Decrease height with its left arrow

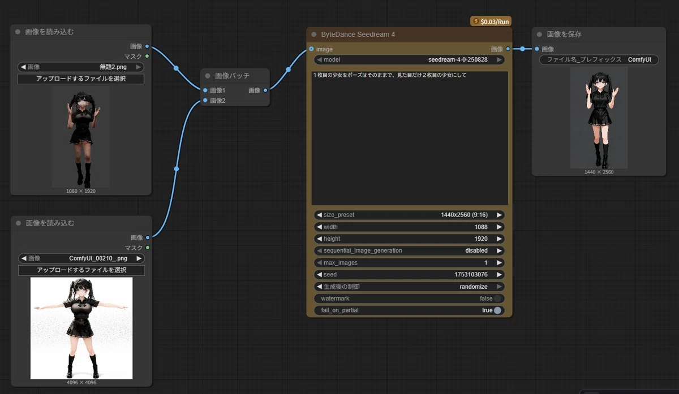tap(319, 239)
